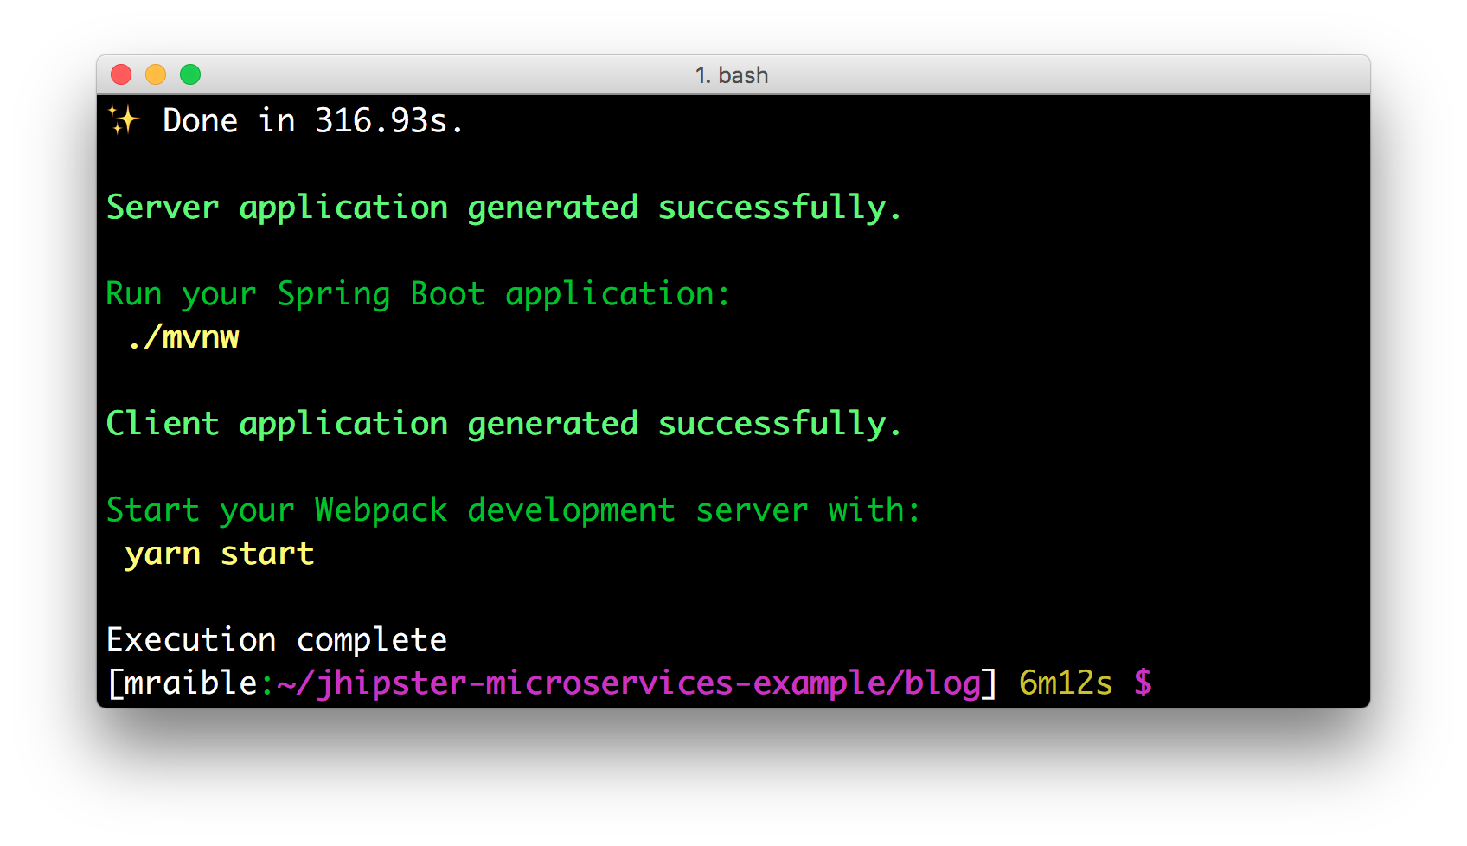This screenshot has width=1467, height=846.
Task: Click the './mvnw' command text
Action: 183,337
